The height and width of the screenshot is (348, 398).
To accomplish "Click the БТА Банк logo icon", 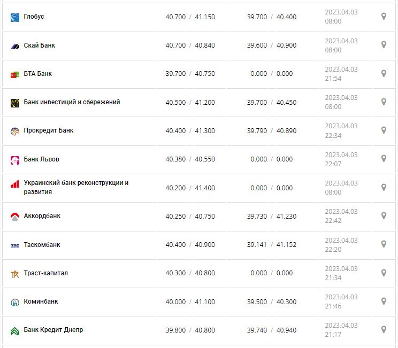I will (15, 74).
